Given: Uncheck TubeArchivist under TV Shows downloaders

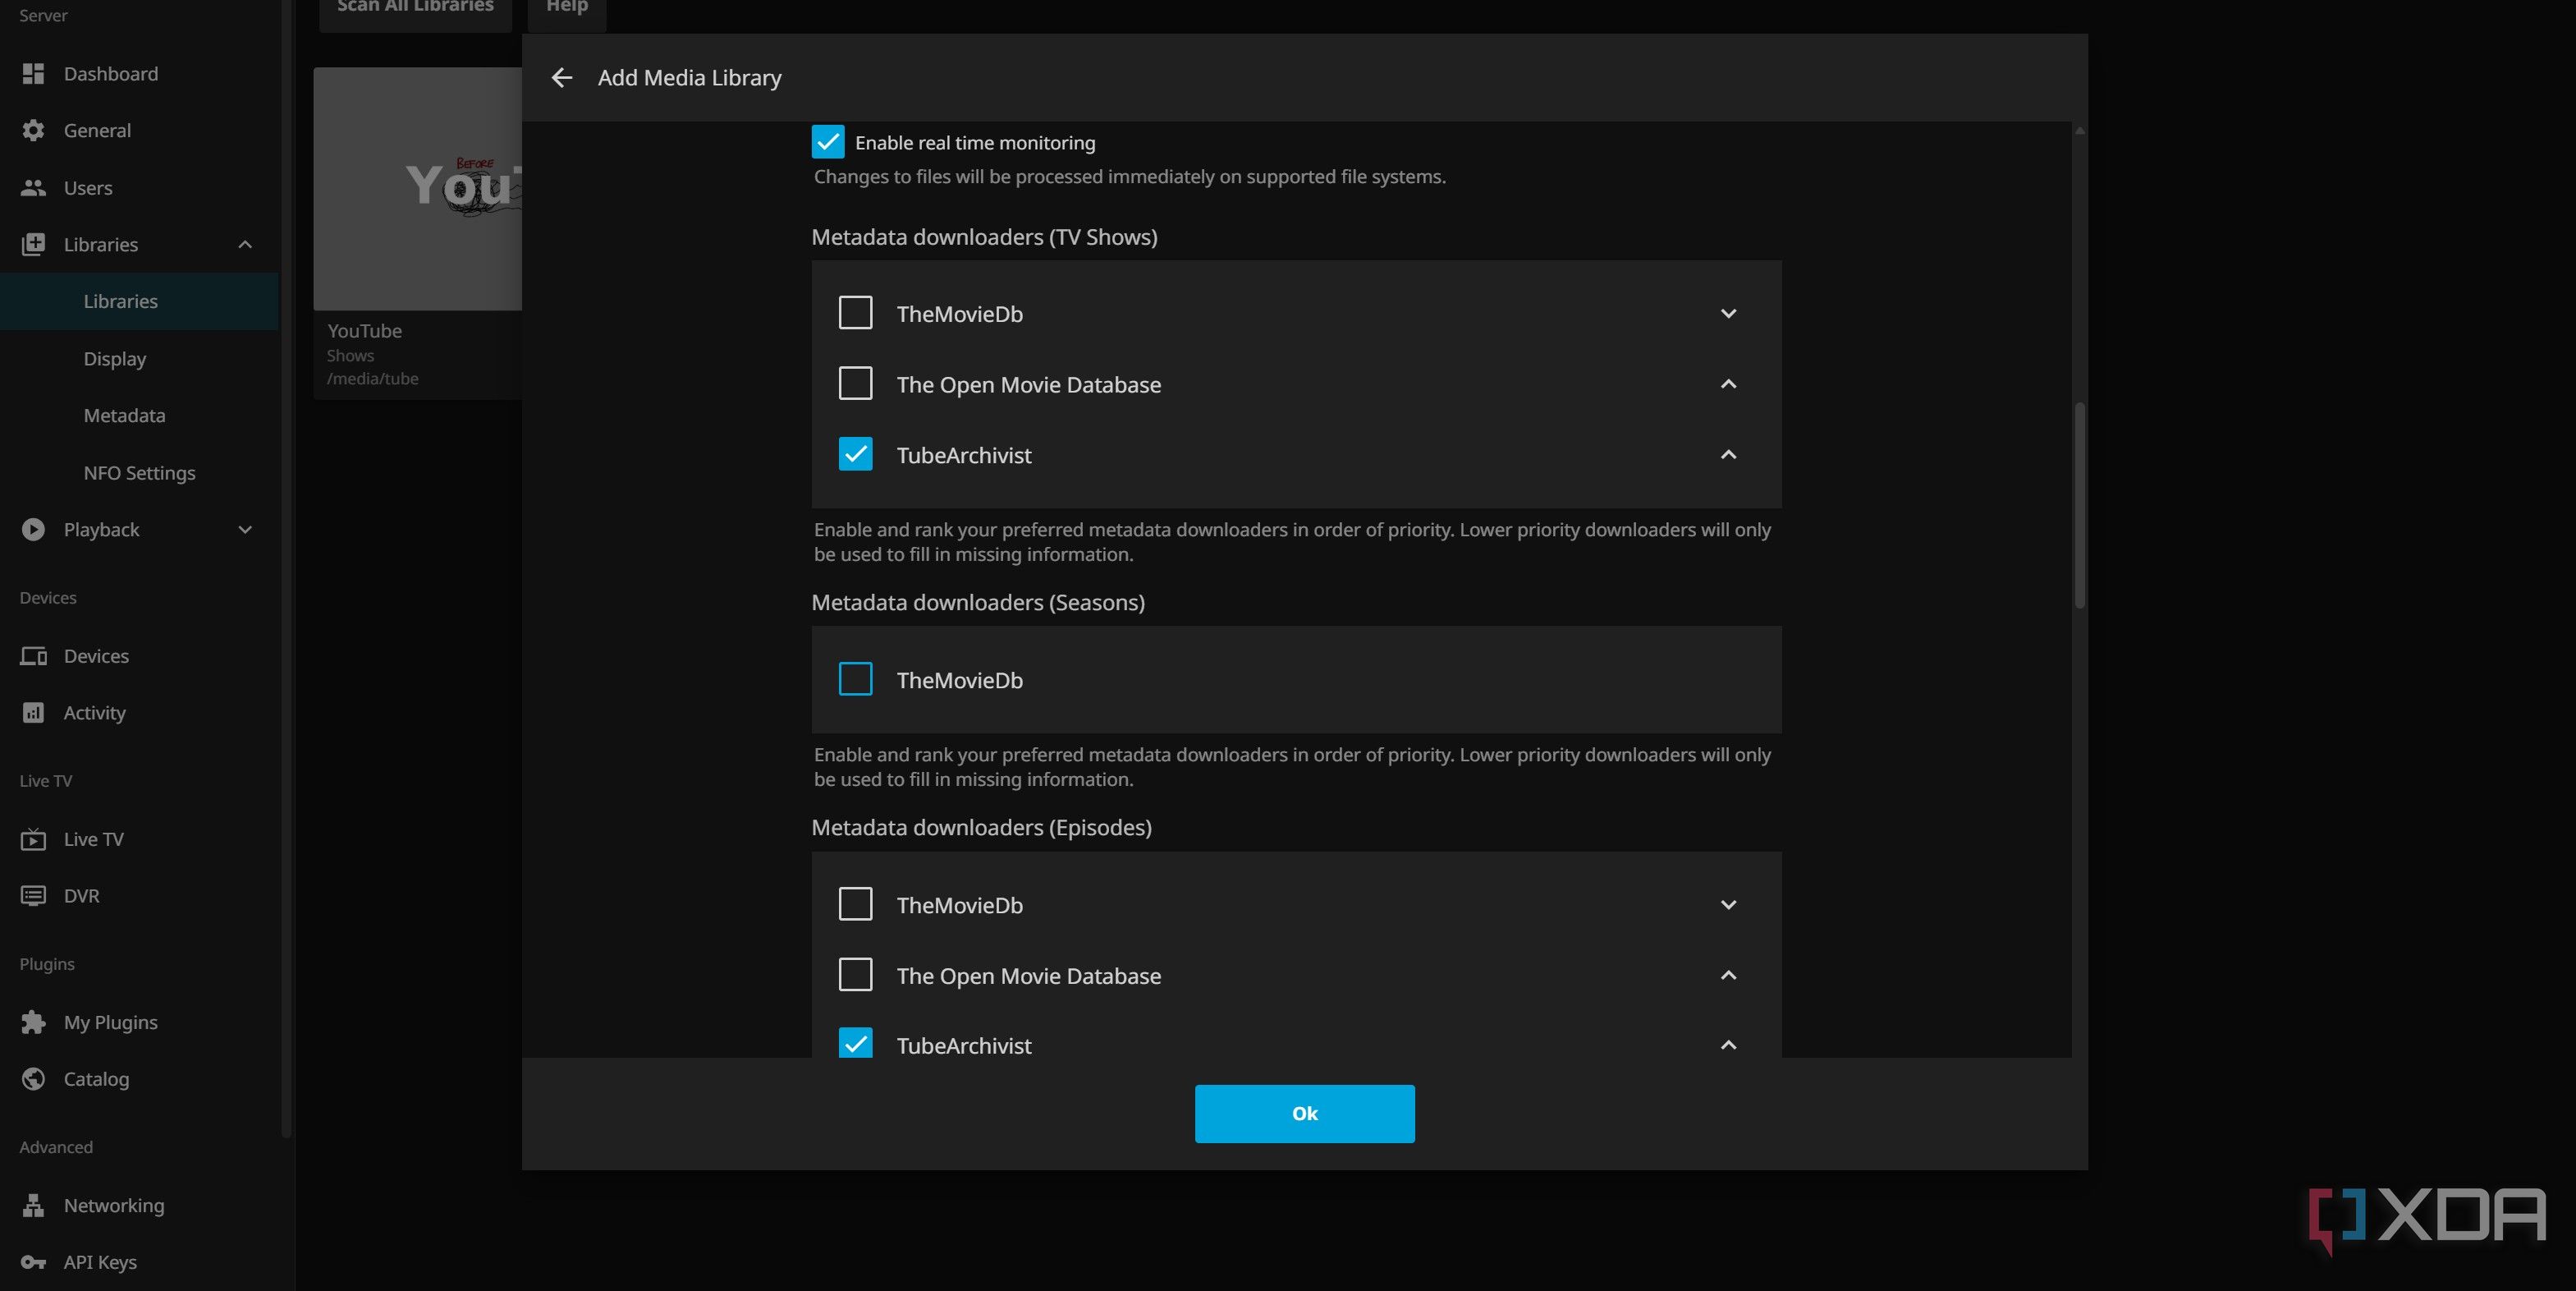Looking at the screenshot, I should click(855, 455).
